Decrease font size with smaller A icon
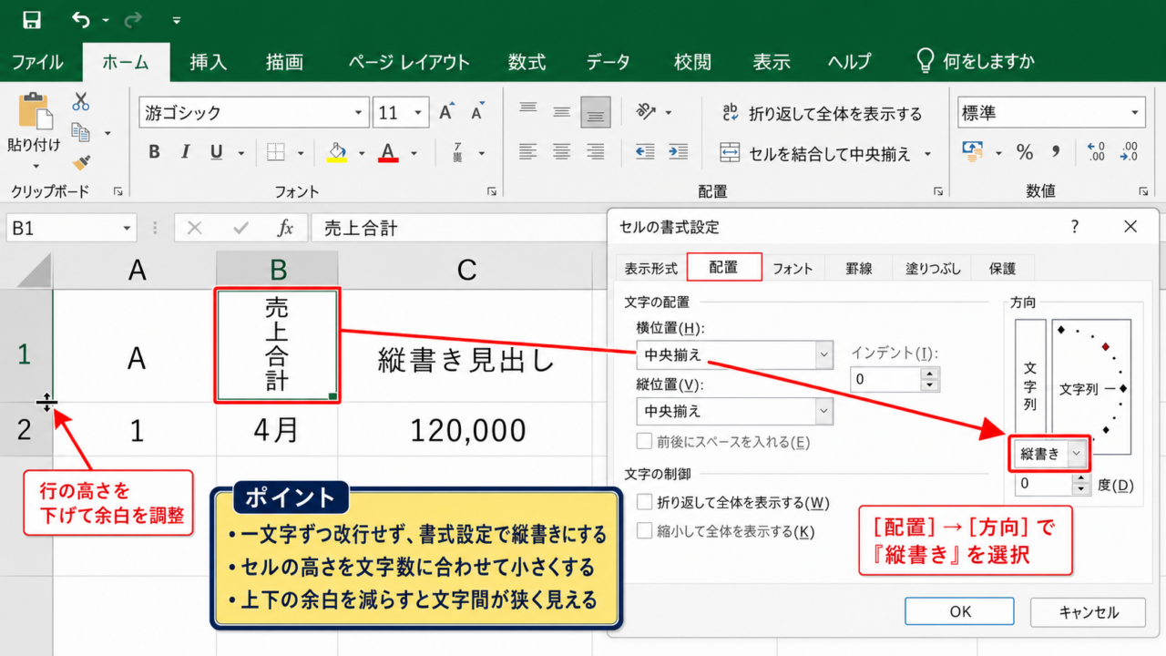The height and width of the screenshot is (656, 1166). 476,112
